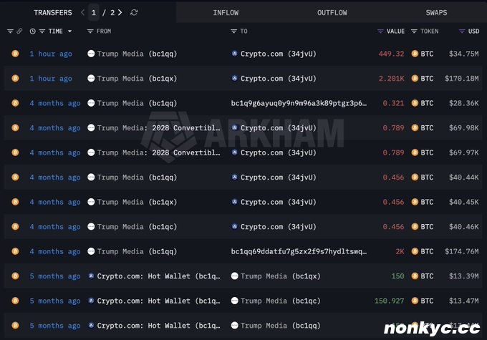This screenshot has width=487, height=340.
Task: Open address bc1qq69ddatfu7g5zx2f9s7hydltswq
Action: tap(299, 251)
